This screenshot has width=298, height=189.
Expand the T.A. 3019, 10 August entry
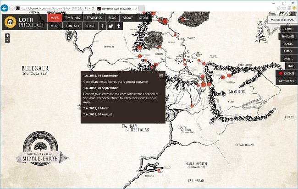click(x=98, y=114)
